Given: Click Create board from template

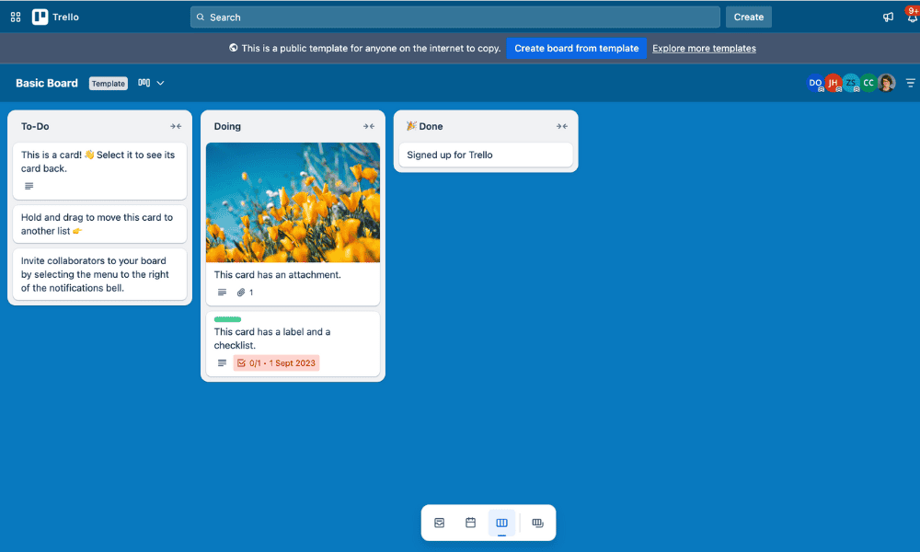Looking at the screenshot, I should 576,48.
